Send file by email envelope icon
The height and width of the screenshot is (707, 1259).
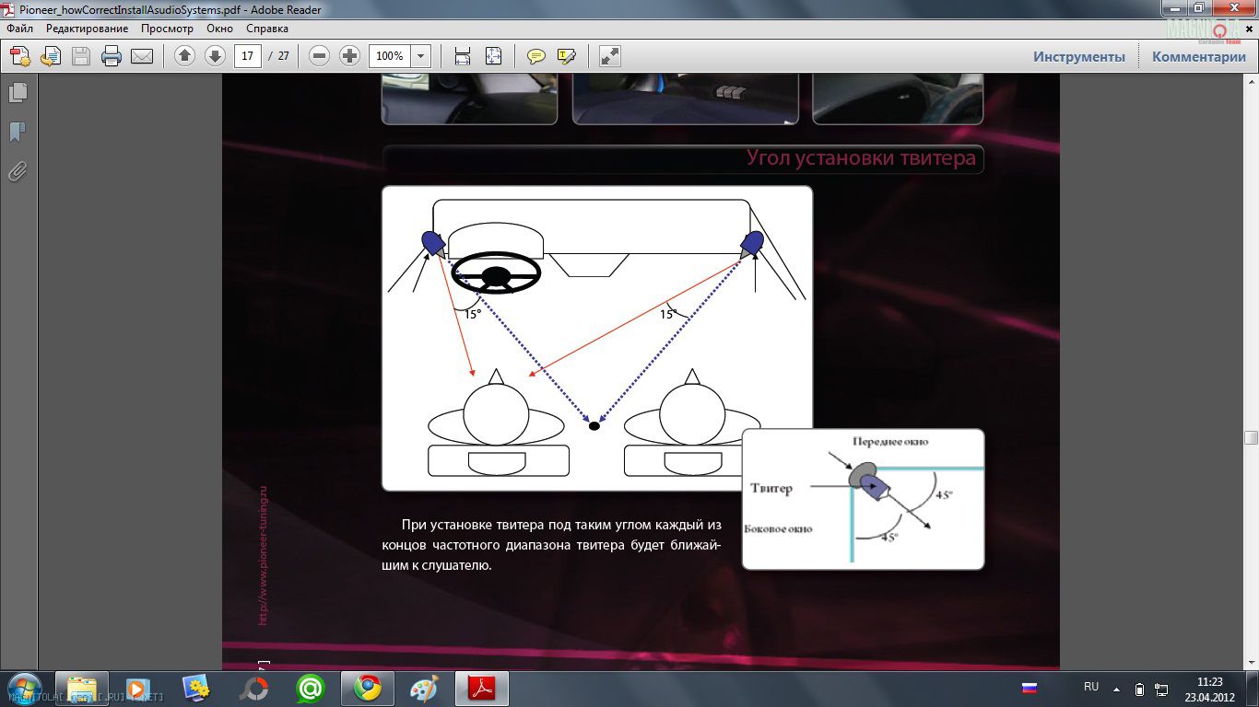[x=141, y=56]
